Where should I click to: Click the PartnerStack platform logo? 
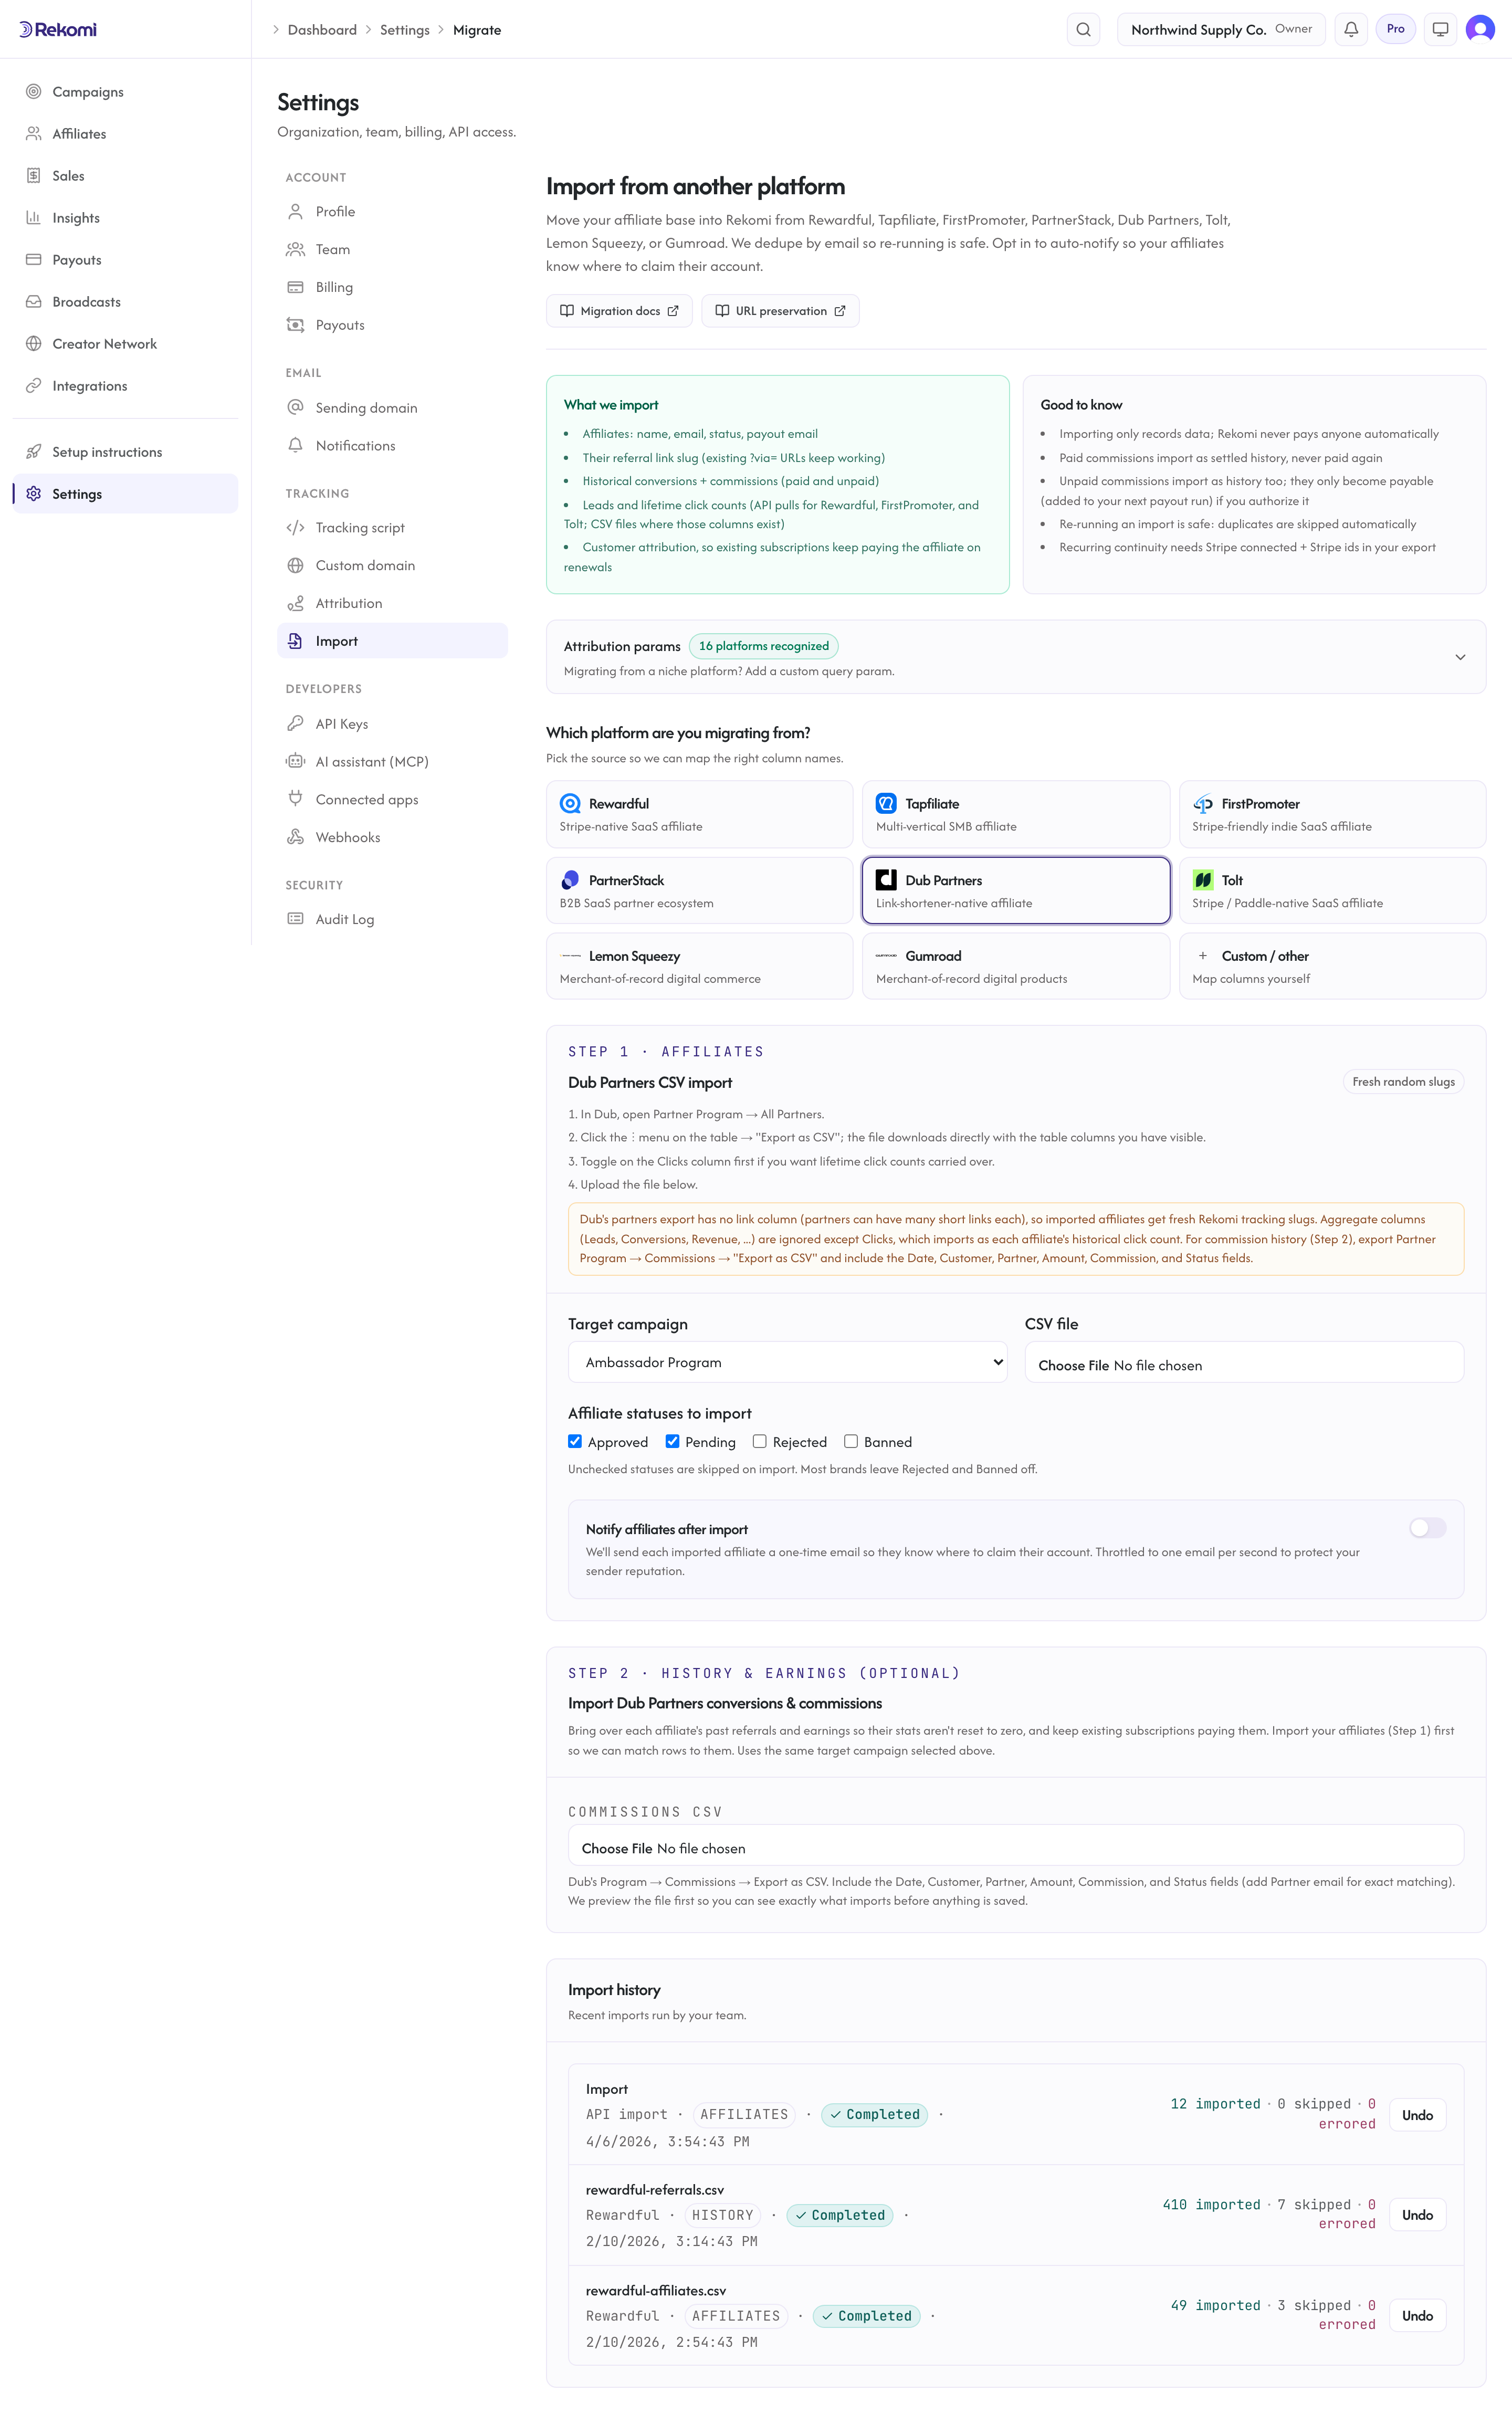[x=570, y=880]
